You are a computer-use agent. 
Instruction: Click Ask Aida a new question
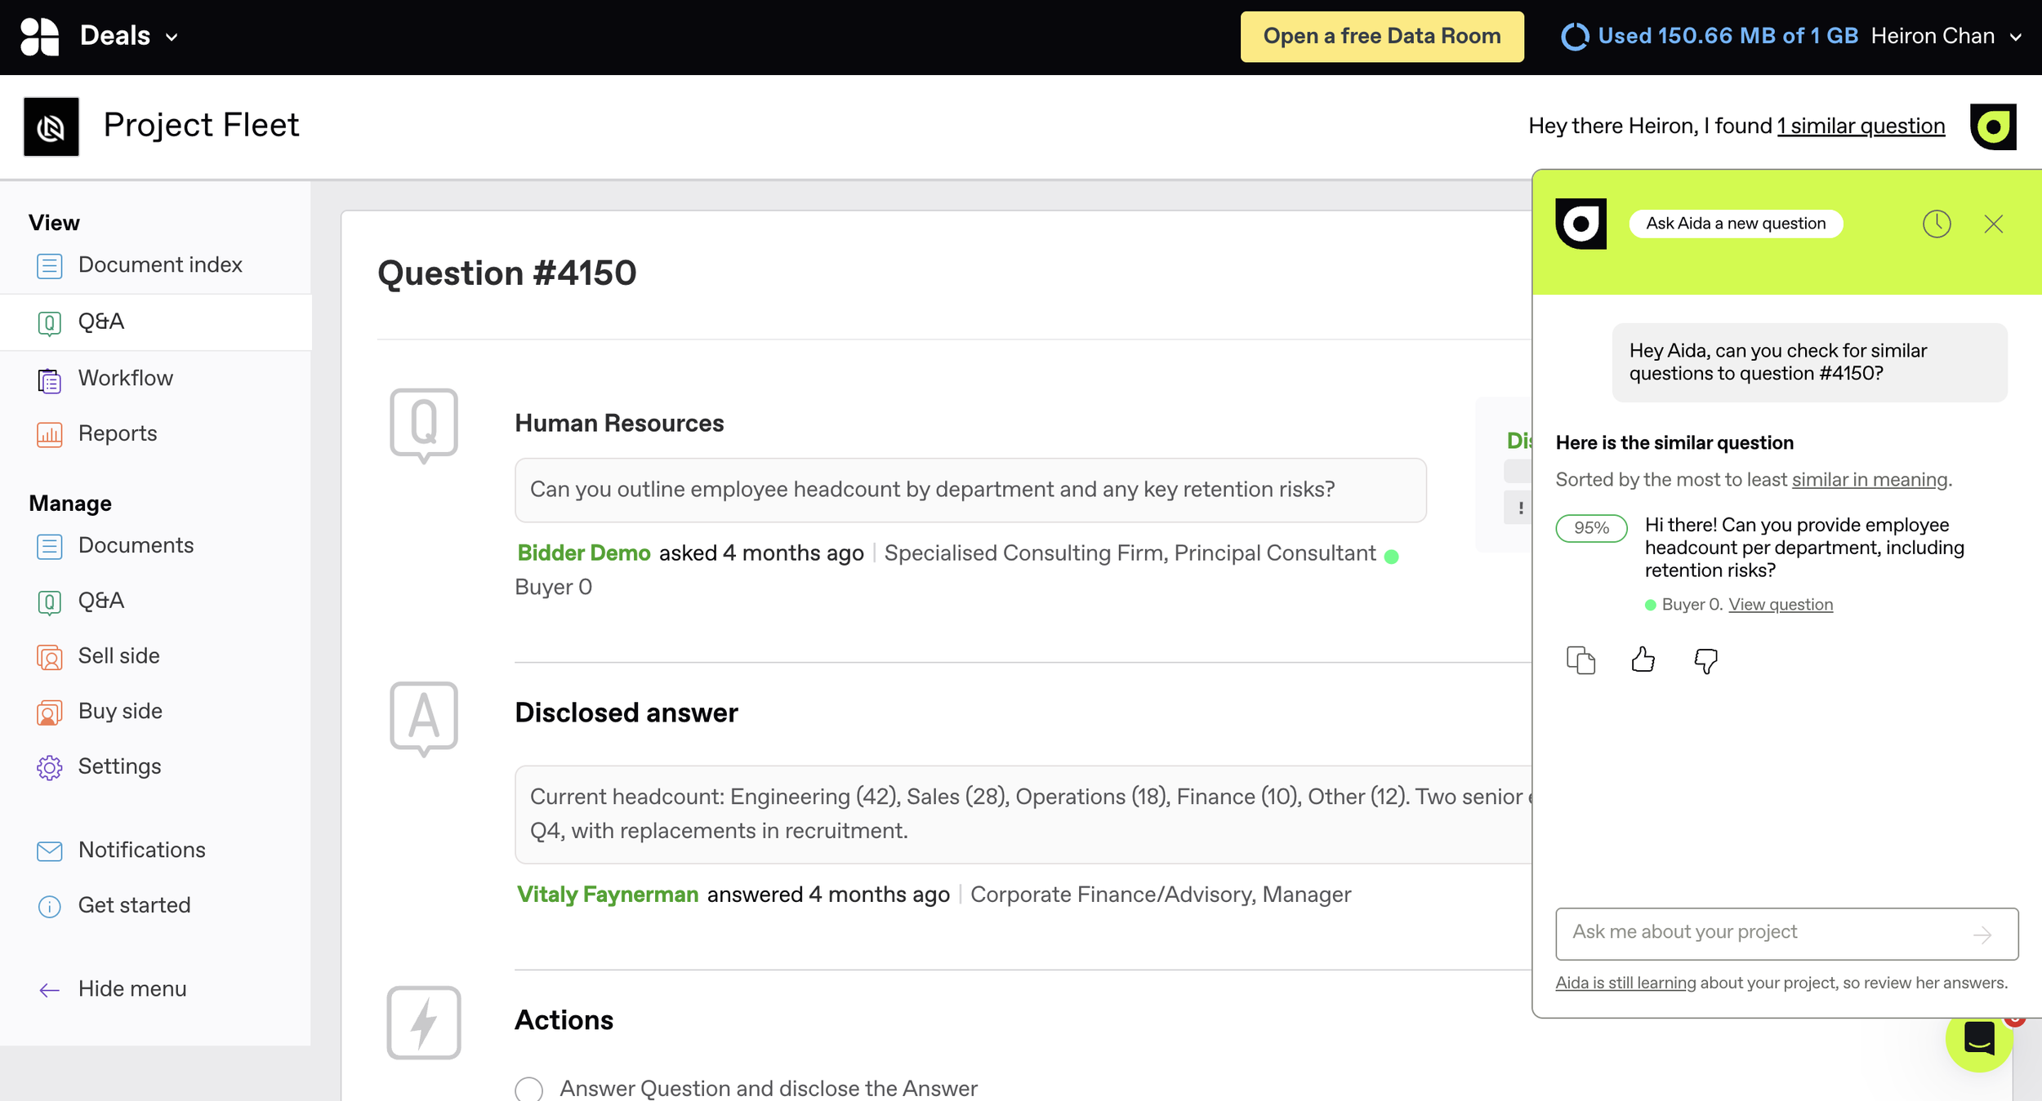click(1735, 224)
